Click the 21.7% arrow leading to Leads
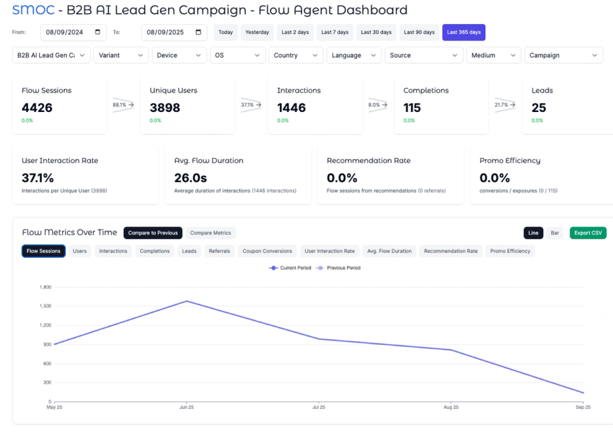 505,105
